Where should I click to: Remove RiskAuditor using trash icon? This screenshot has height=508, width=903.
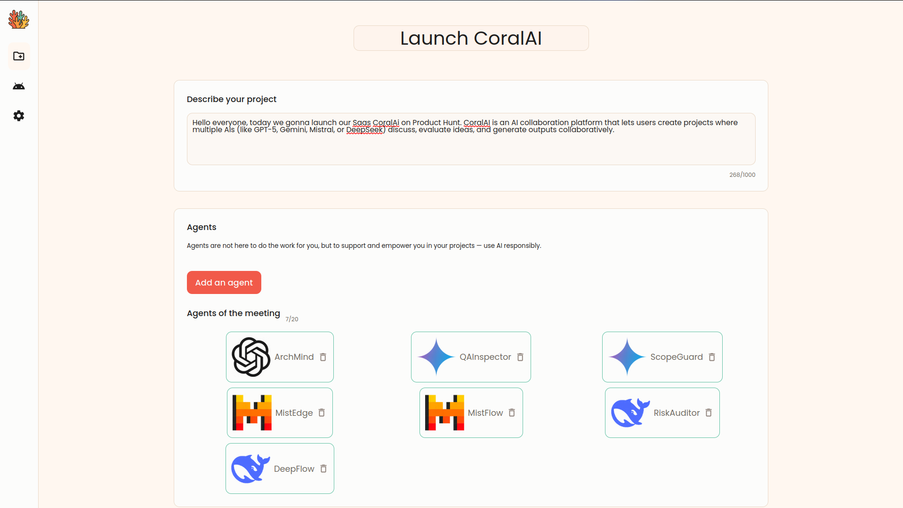click(709, 413)
